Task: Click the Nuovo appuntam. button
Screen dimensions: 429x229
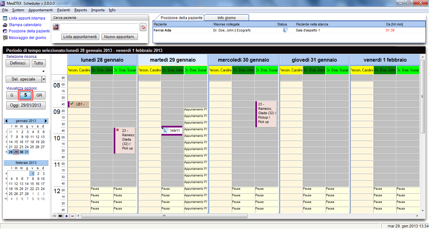Action: coord(120,37)
